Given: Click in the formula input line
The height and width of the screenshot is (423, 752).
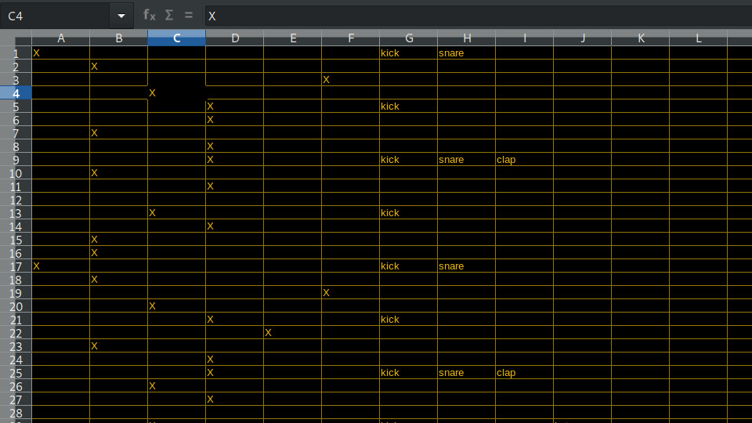Looking at the screenshot, I should (x=470, y=16).
